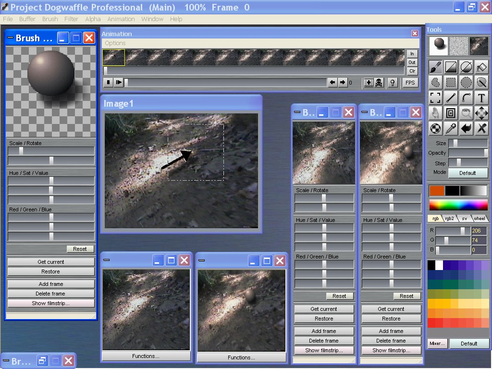The width and height of the screenshot is (492, 369).
Task: Select the paint bucket fill tool
Action: pyautogui.click(x=481, y=67)
